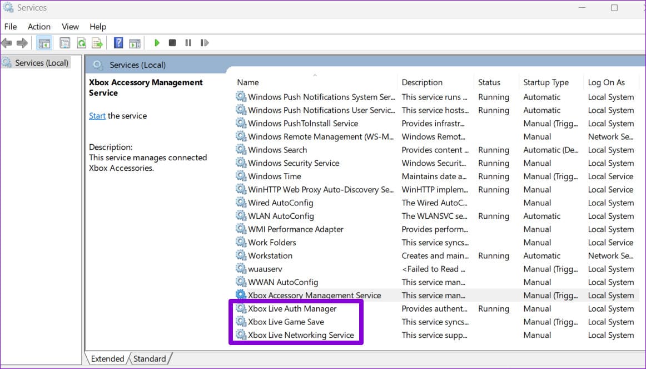Select Windows Push Notifications System Service row

click(x=436, y=97)
